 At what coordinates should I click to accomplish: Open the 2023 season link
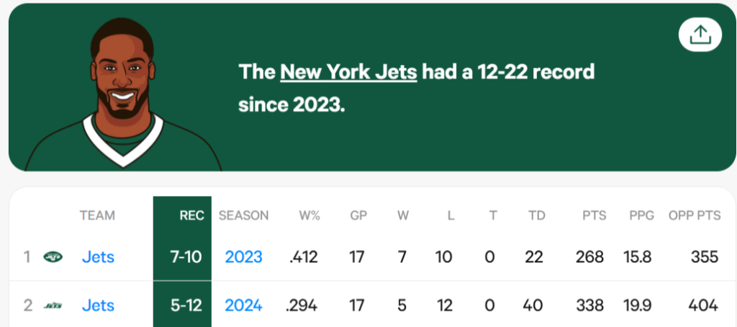(x=243, y=256)
